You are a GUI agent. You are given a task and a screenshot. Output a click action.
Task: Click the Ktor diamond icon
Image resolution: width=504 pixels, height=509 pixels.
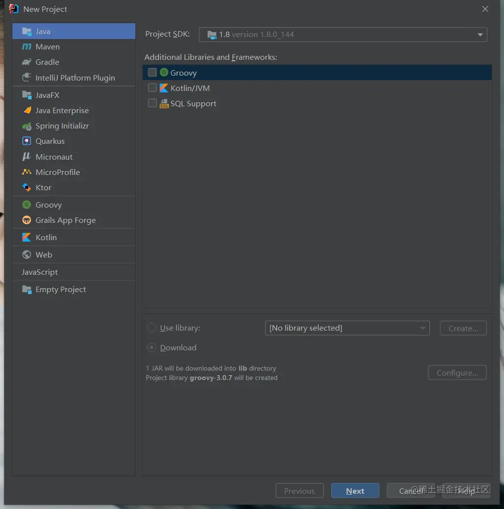(x=27, y=188)
